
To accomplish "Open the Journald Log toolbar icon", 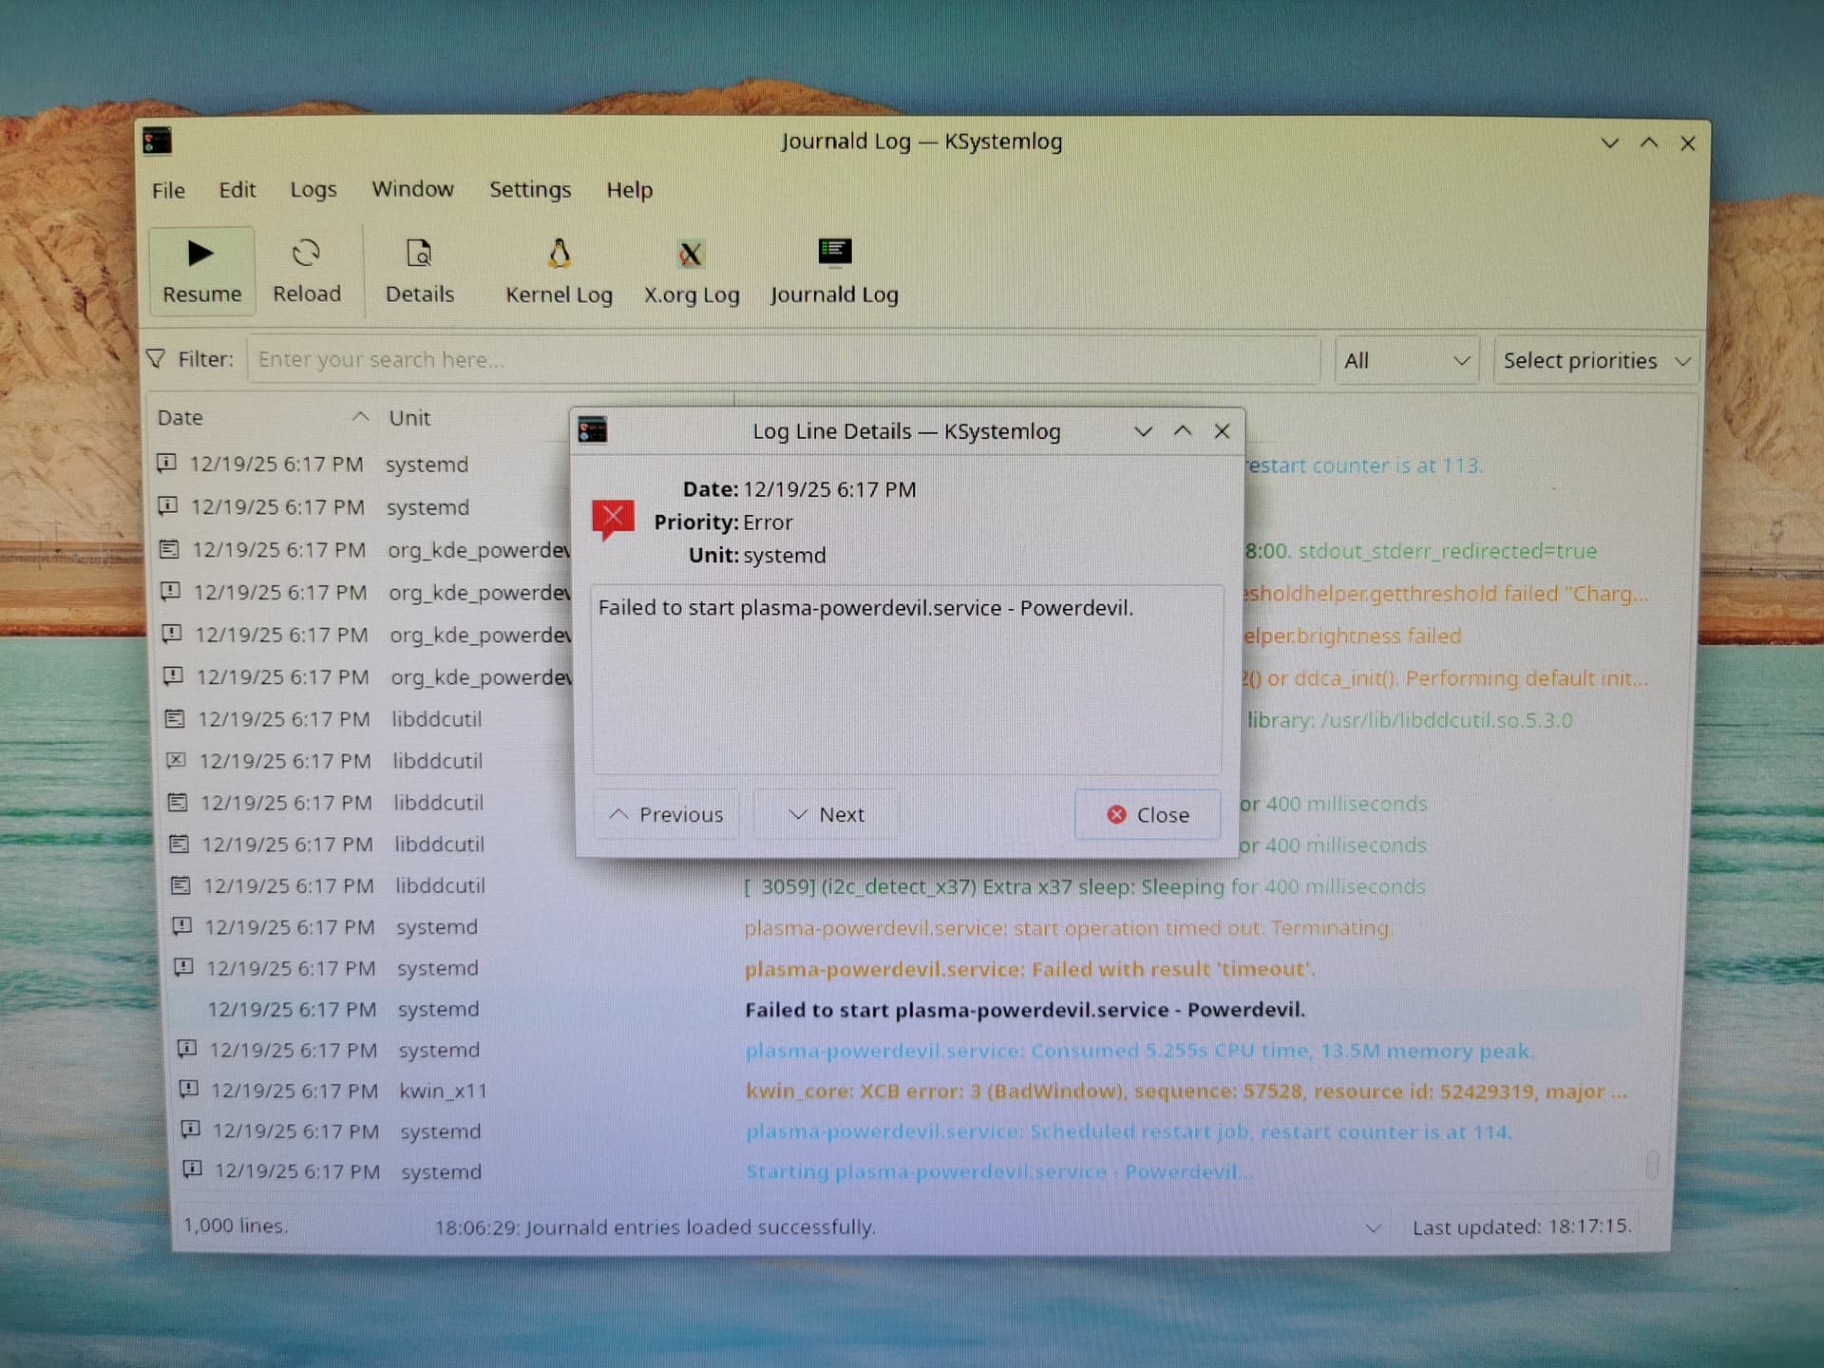I will (x=834, y=252).
